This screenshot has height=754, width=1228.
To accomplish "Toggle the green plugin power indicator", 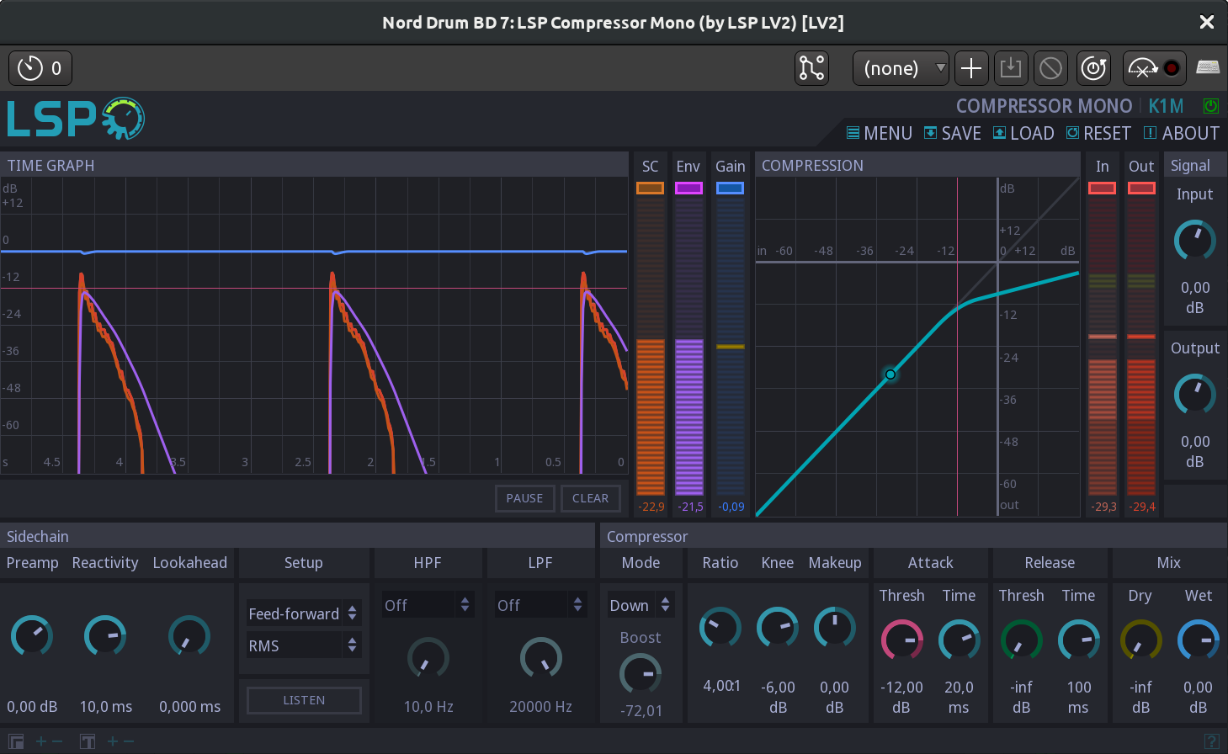I will point(1210,106).
